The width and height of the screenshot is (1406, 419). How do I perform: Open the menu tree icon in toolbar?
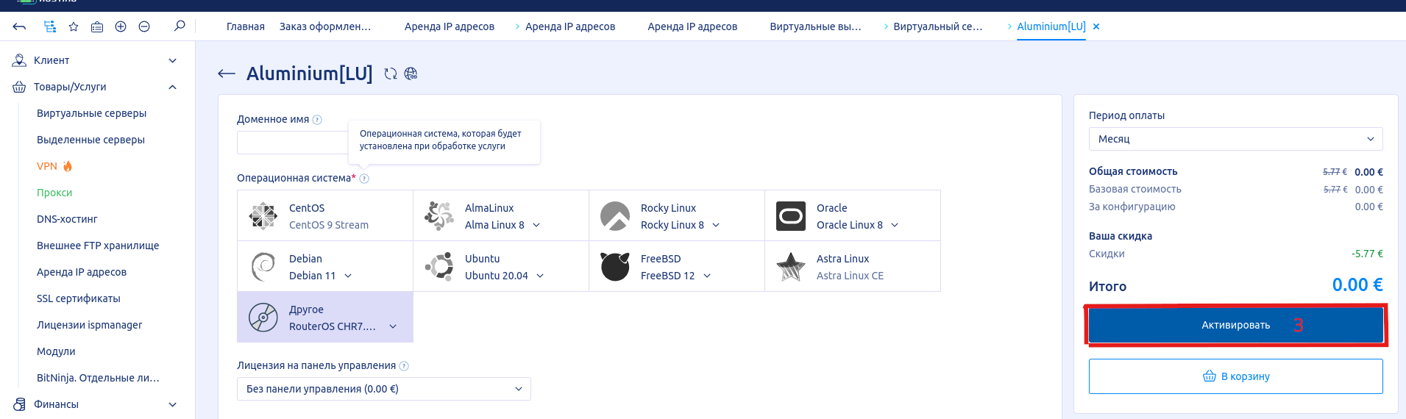(49, 26)
